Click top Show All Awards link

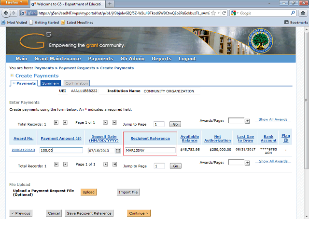tap(273, 119)
